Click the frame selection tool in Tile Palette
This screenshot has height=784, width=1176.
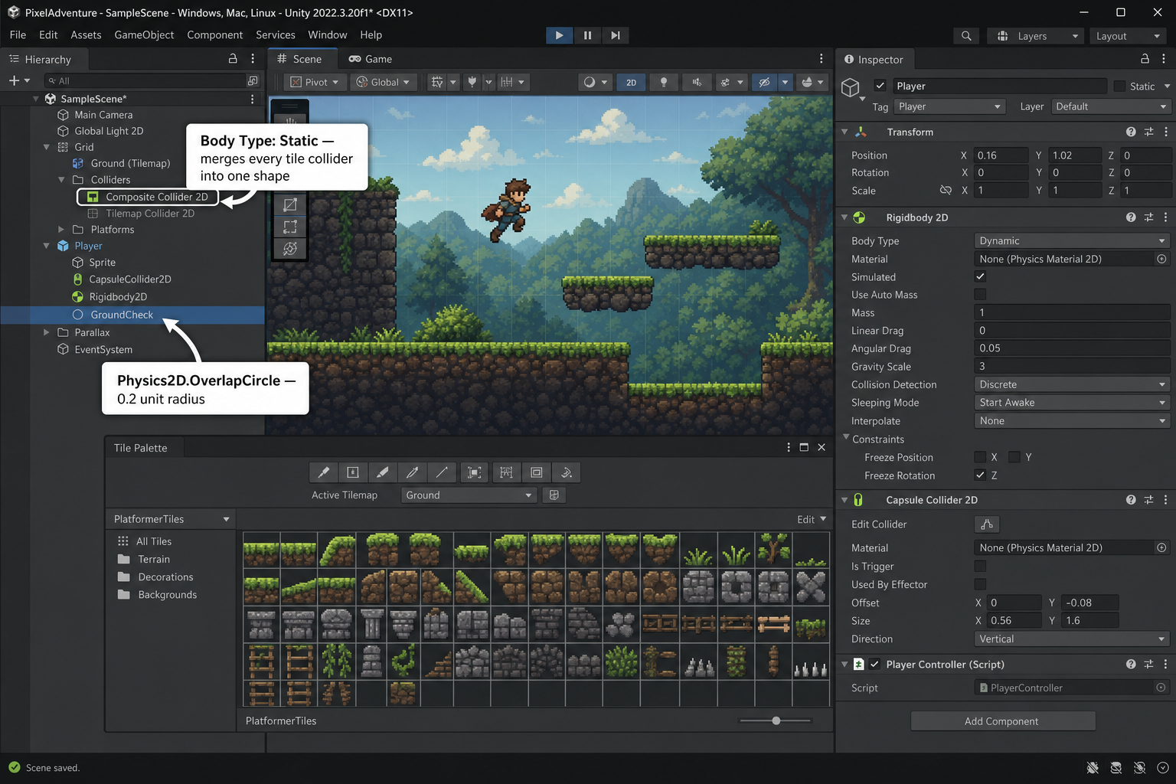click(475, 472)
